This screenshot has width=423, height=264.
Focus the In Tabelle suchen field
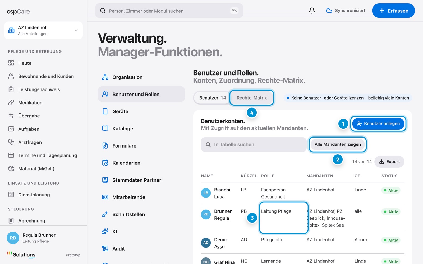254,144
